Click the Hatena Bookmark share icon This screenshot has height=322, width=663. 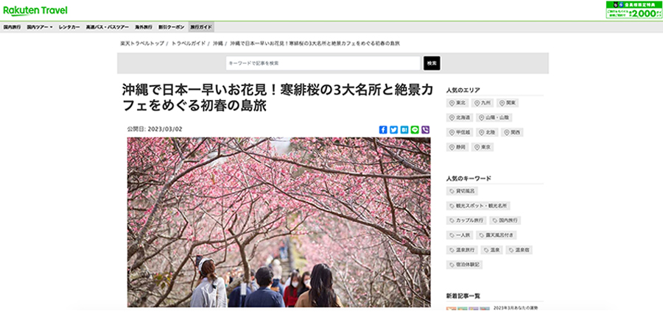point(404,129)
